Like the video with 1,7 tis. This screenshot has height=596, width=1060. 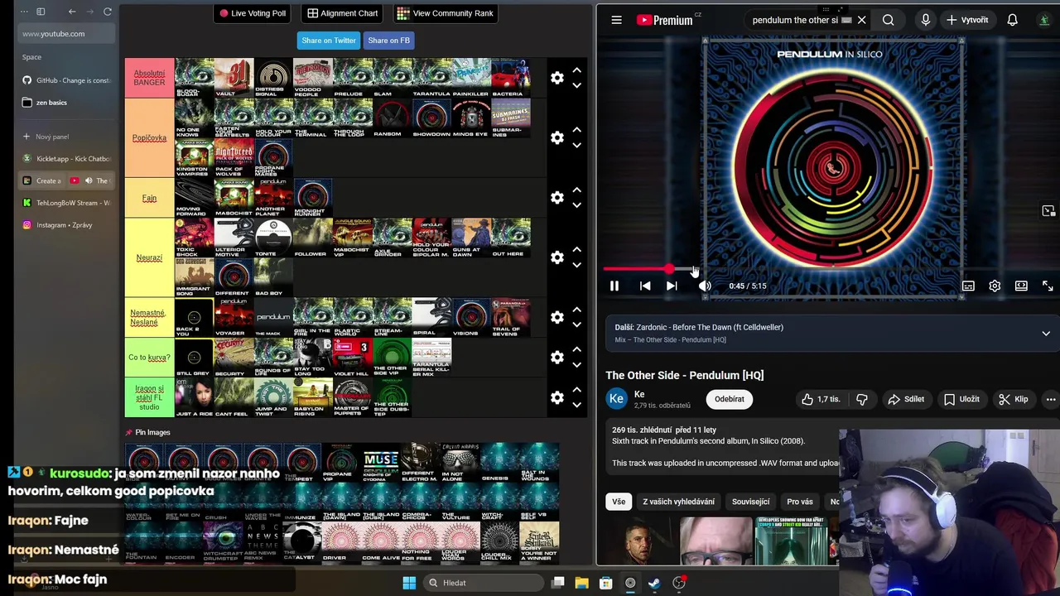[x=820, y=399]
